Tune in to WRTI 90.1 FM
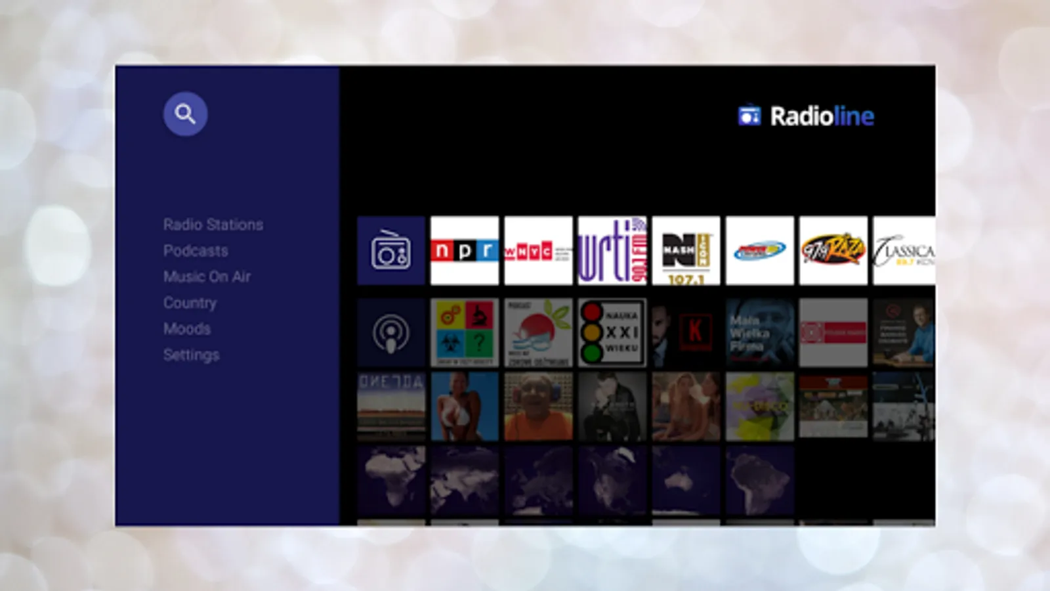Image resolution: width=1050 pixels, height=591 pixels. point(612,251)
